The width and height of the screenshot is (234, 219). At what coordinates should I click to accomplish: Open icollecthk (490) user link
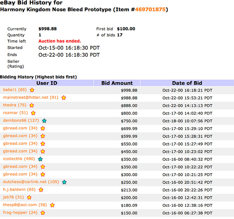pyautogui.click(x=19, y=159)
